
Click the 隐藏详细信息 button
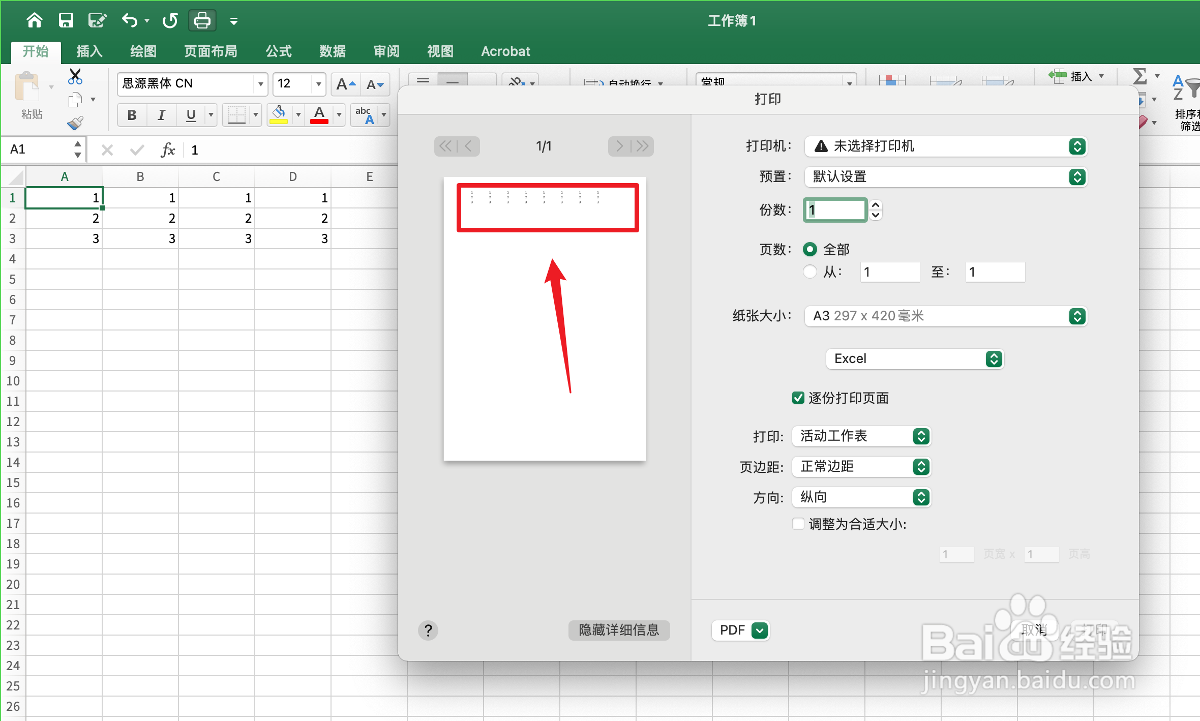(x=619, y=630)
